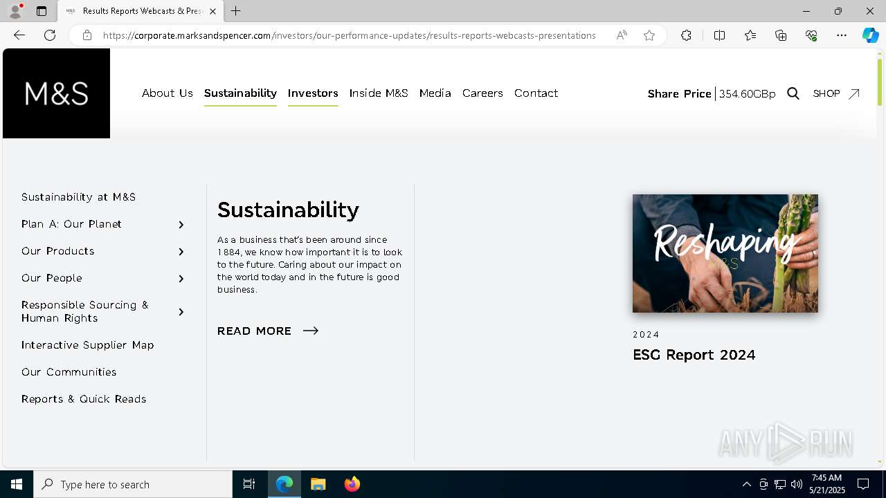Open the Media menu

tap(435, 93)
